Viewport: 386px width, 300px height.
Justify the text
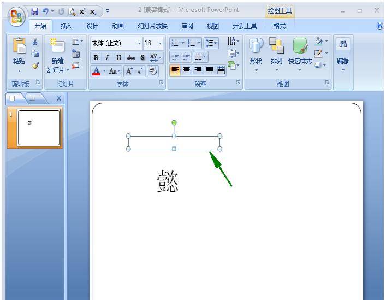[210, 70]
